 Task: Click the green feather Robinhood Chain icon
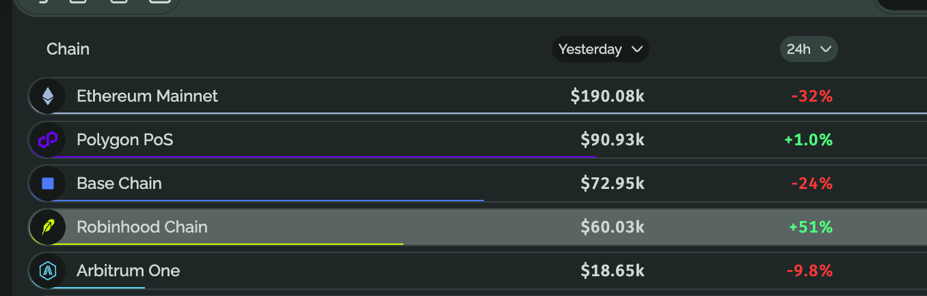pyautogui.click(x=48, y=227)
